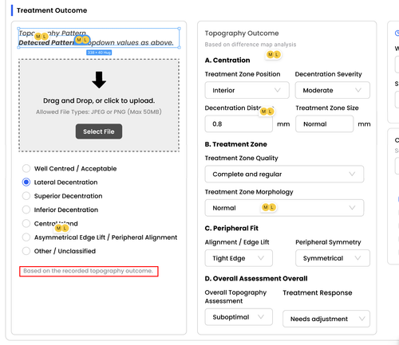Select Well Centred / Acceptable radio option

(26, 168)
